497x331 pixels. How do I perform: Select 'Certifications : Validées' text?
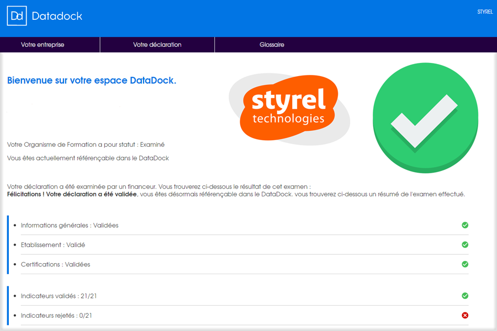(55, 264)
